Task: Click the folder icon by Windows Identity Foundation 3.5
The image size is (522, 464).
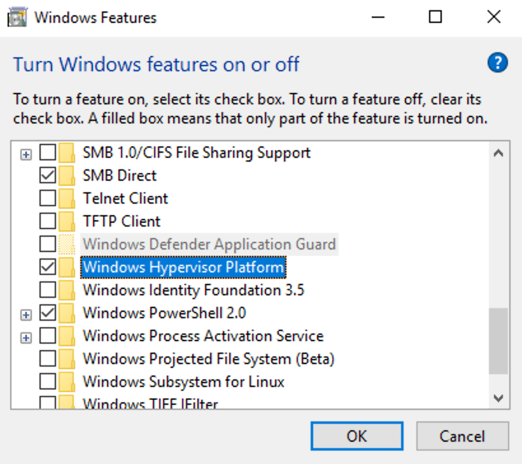Action: click(67, 290)
